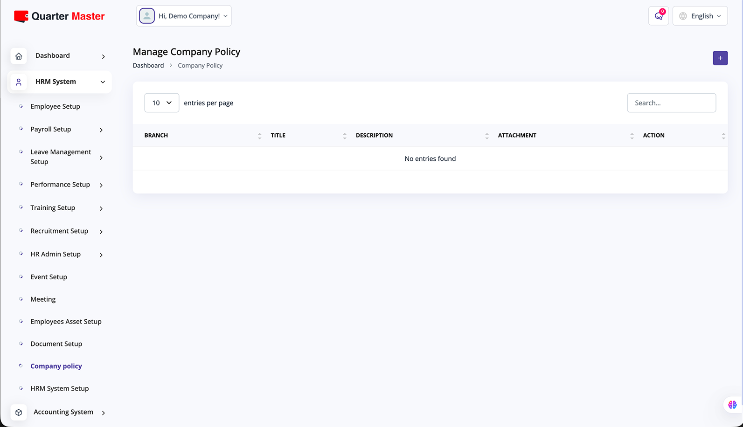Open the entries per page dropdown
Image resolution: width=743 pixels, height=427 pixels.
[161, 103]
